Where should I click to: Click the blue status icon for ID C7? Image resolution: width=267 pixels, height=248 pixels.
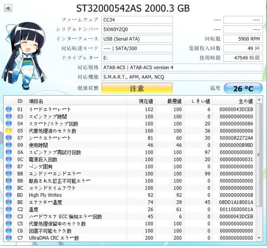coord(9,238)
